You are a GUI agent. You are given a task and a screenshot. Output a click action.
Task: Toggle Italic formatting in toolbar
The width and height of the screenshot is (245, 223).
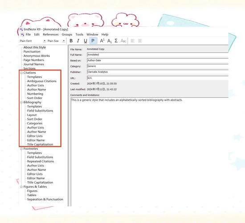pos(78,41)
